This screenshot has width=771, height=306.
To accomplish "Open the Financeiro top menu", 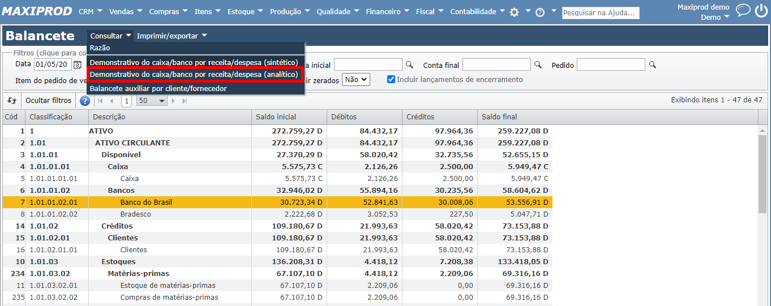I will pos(387,11).
